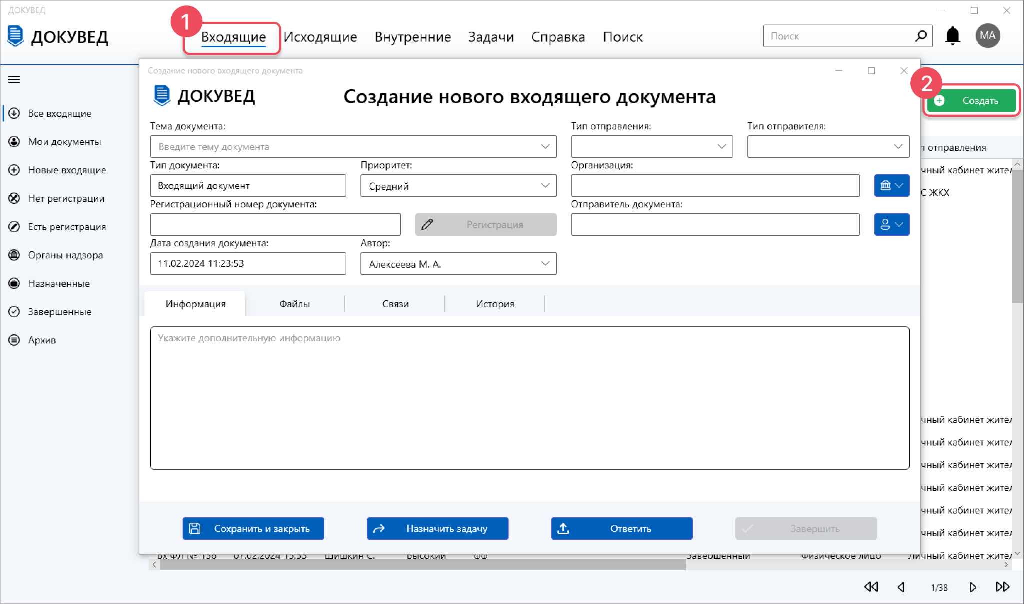The height and width of the screenshot is (604, 1024).
Task: Expand the Автор dropdown
Action: 545,263
